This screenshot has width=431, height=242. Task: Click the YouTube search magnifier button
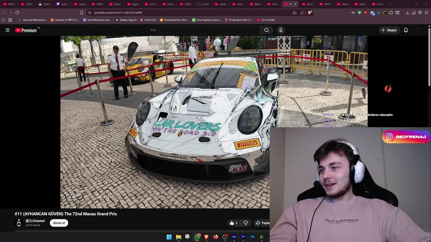tap(266, 30)
